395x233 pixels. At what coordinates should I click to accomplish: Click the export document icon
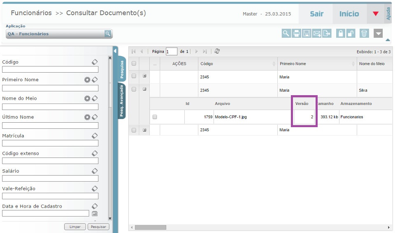(x=327, y=34)
